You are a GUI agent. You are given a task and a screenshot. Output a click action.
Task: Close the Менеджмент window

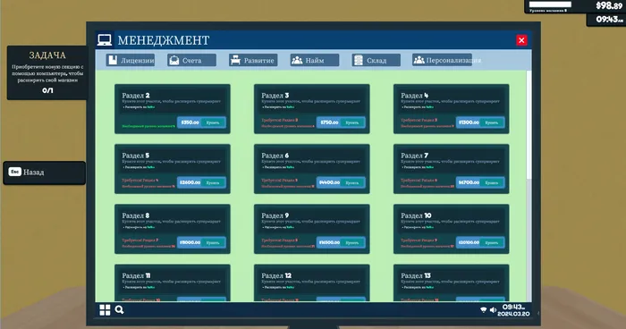[521, 40]
